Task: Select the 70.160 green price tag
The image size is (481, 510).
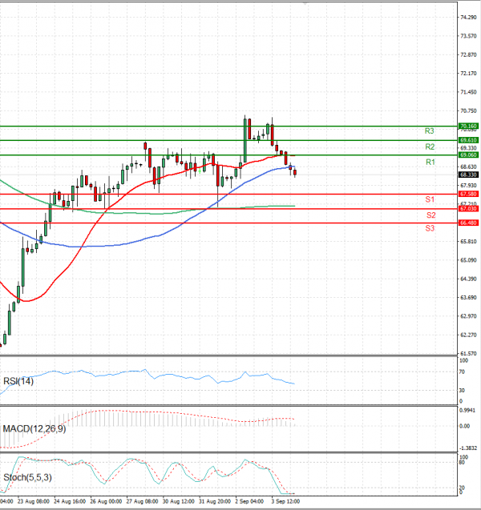Action: pos(468,126)
